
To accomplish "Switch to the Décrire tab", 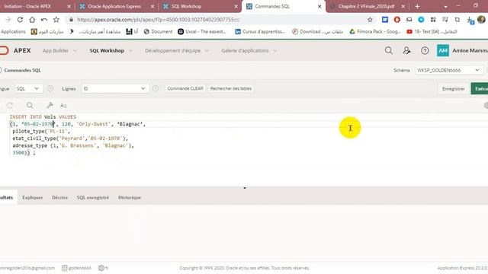I will tap(59, 198).
